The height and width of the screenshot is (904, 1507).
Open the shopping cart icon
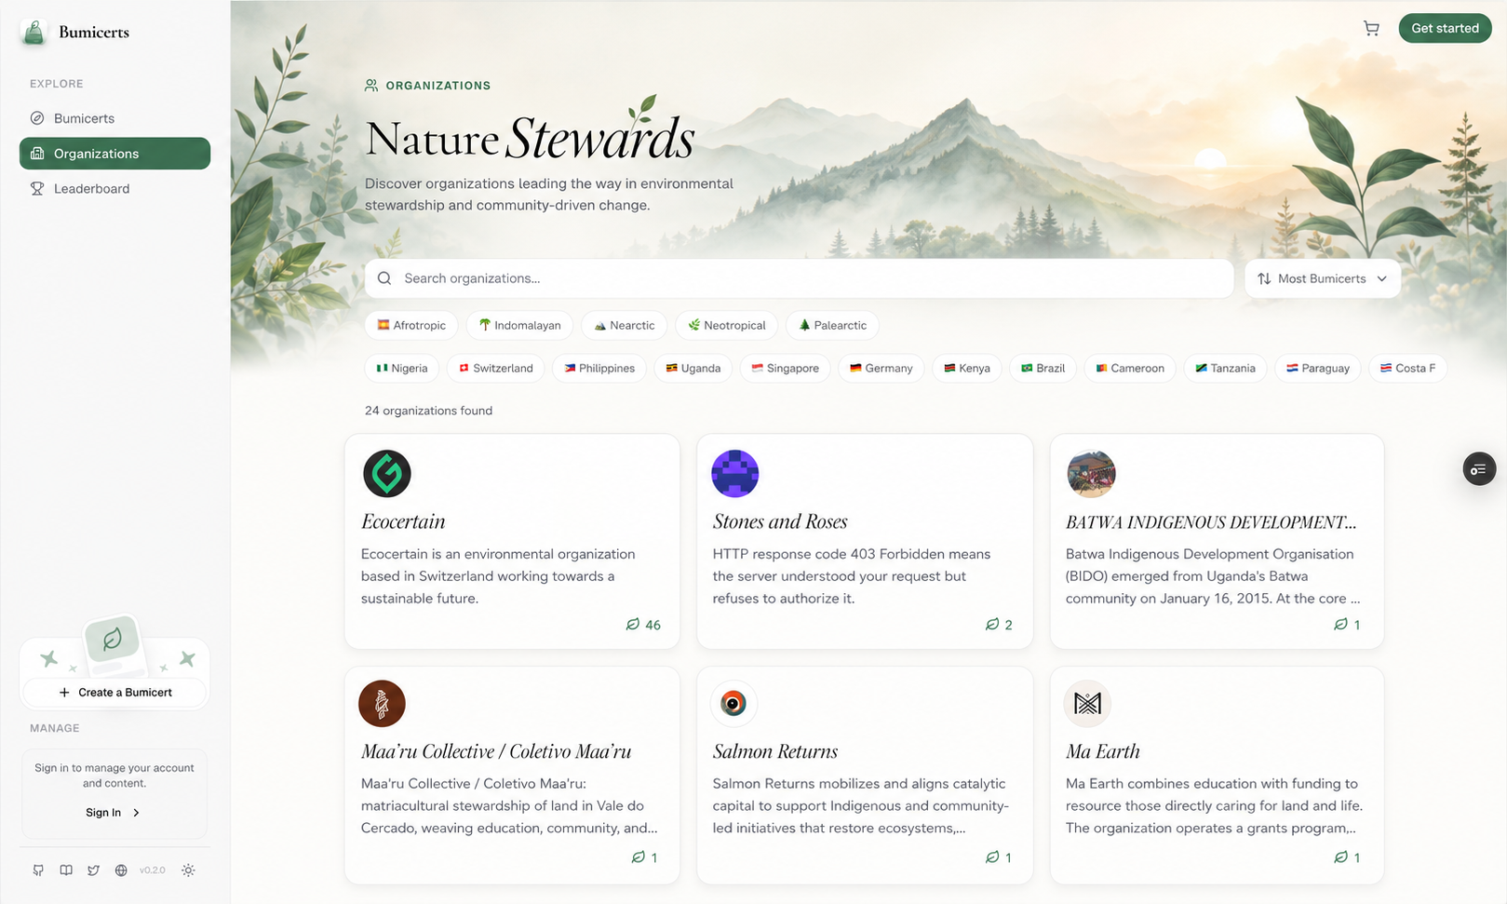pos(1371,28)
